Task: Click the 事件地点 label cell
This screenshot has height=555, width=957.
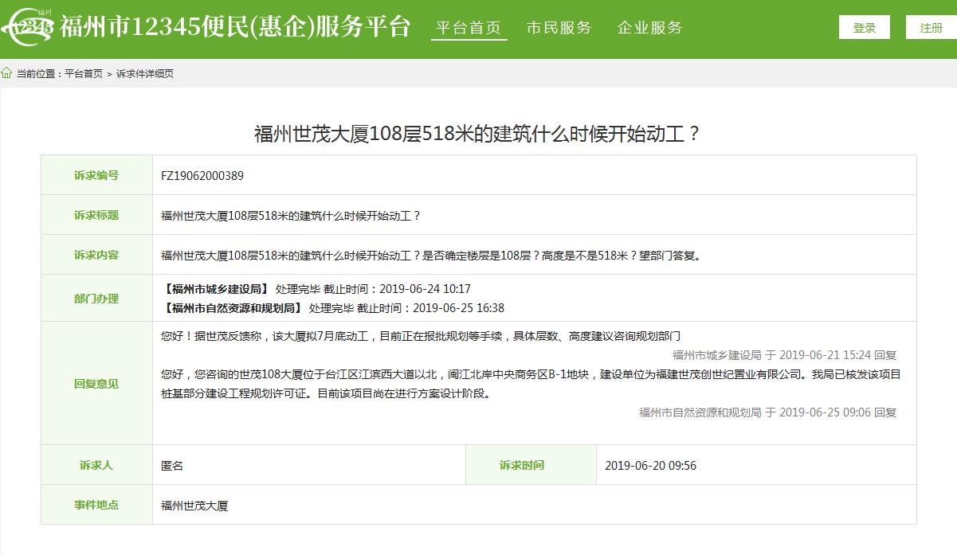Action: tap(96, 505)
